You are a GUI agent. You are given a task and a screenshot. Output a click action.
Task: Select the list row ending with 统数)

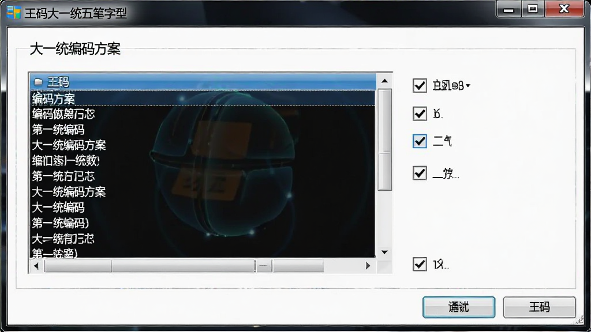(203, 161)
